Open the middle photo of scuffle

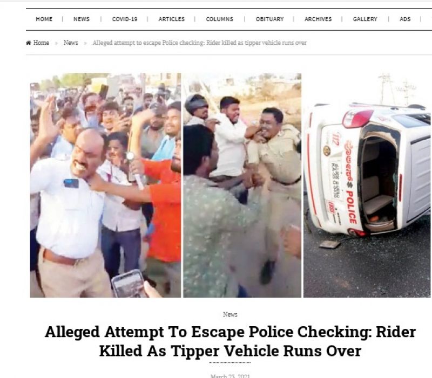[x=242, y=185]
